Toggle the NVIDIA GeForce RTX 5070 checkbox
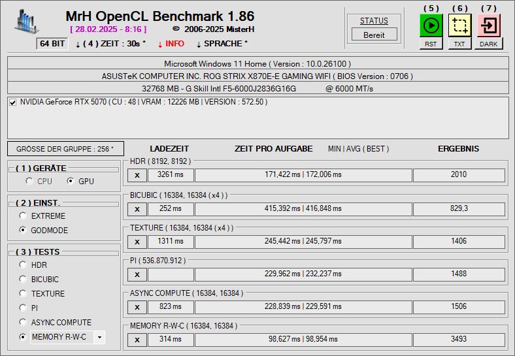The image size is (515, 356). point(13,103)
